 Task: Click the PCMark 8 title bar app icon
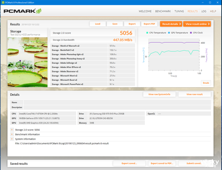(x=3, y=3)
